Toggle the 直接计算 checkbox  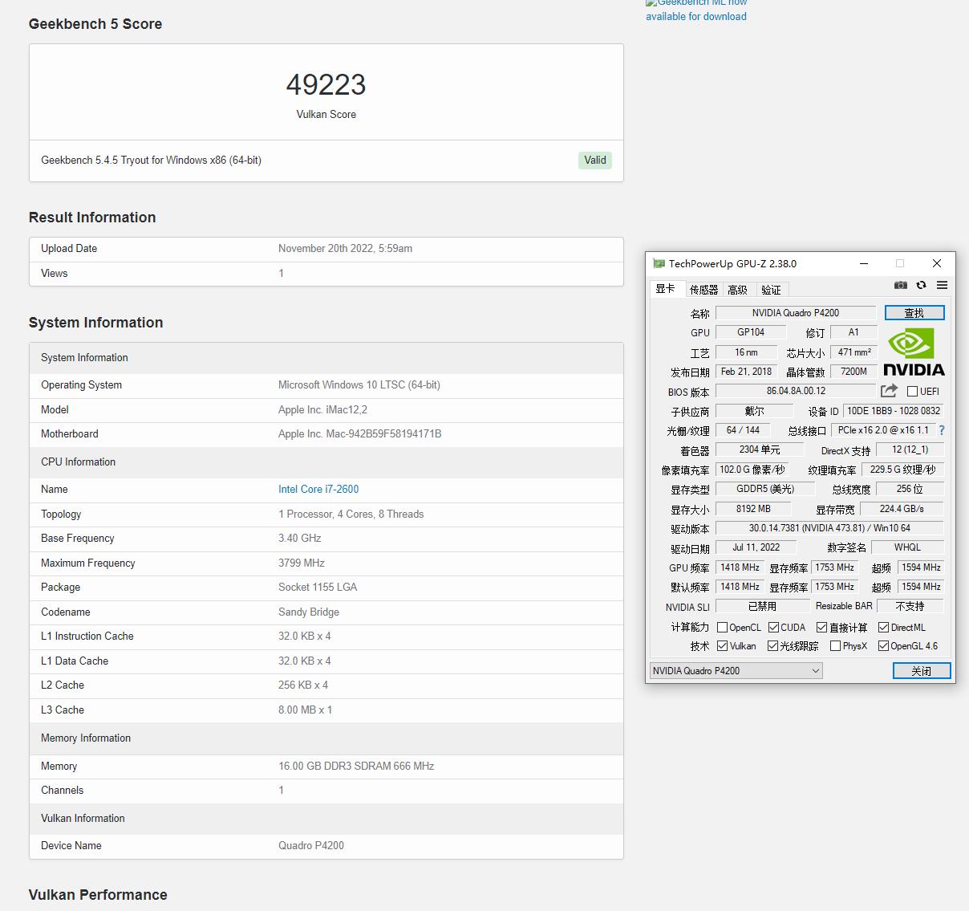(821, 628)
